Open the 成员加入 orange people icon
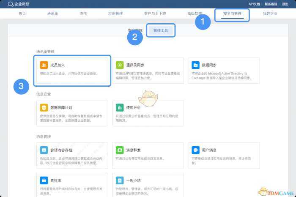 pos(44,65)
